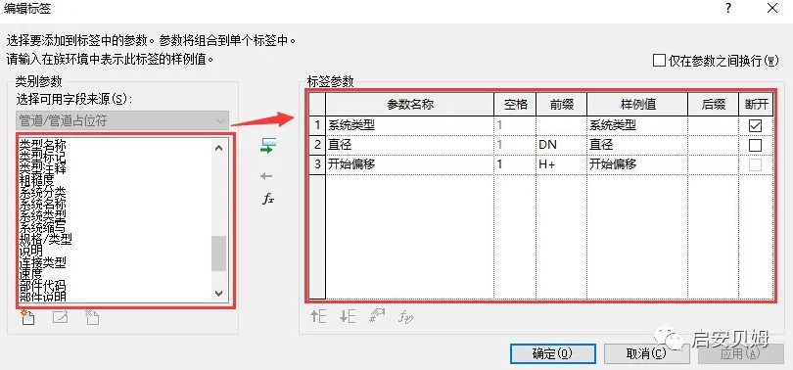Image resolution: width=793 pixels, height=370 pixels.
Task: Click the edit calculated value fx icon below the table
Action: coord(406,317)
